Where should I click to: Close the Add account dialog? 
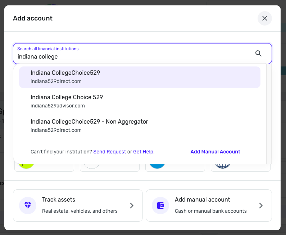tap(265, 18)
